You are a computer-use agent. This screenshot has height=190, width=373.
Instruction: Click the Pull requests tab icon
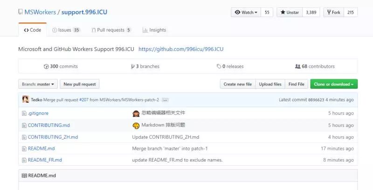(94, 30)
